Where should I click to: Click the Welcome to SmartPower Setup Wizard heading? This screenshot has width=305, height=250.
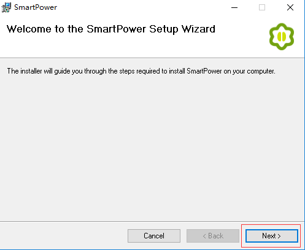(x=111, y=29)
